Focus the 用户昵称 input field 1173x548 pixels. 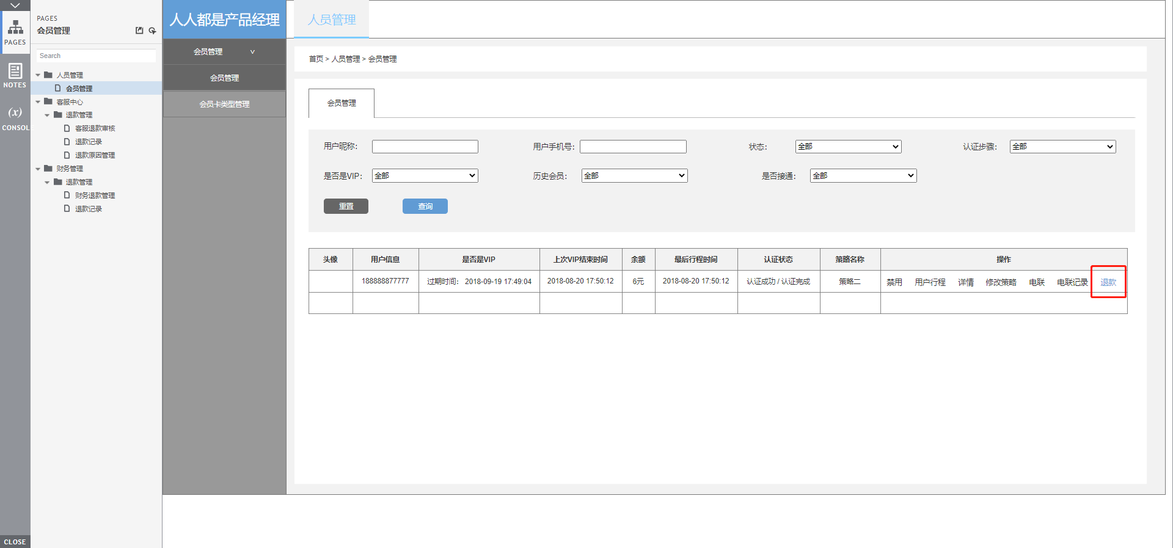tap(425, 147)
